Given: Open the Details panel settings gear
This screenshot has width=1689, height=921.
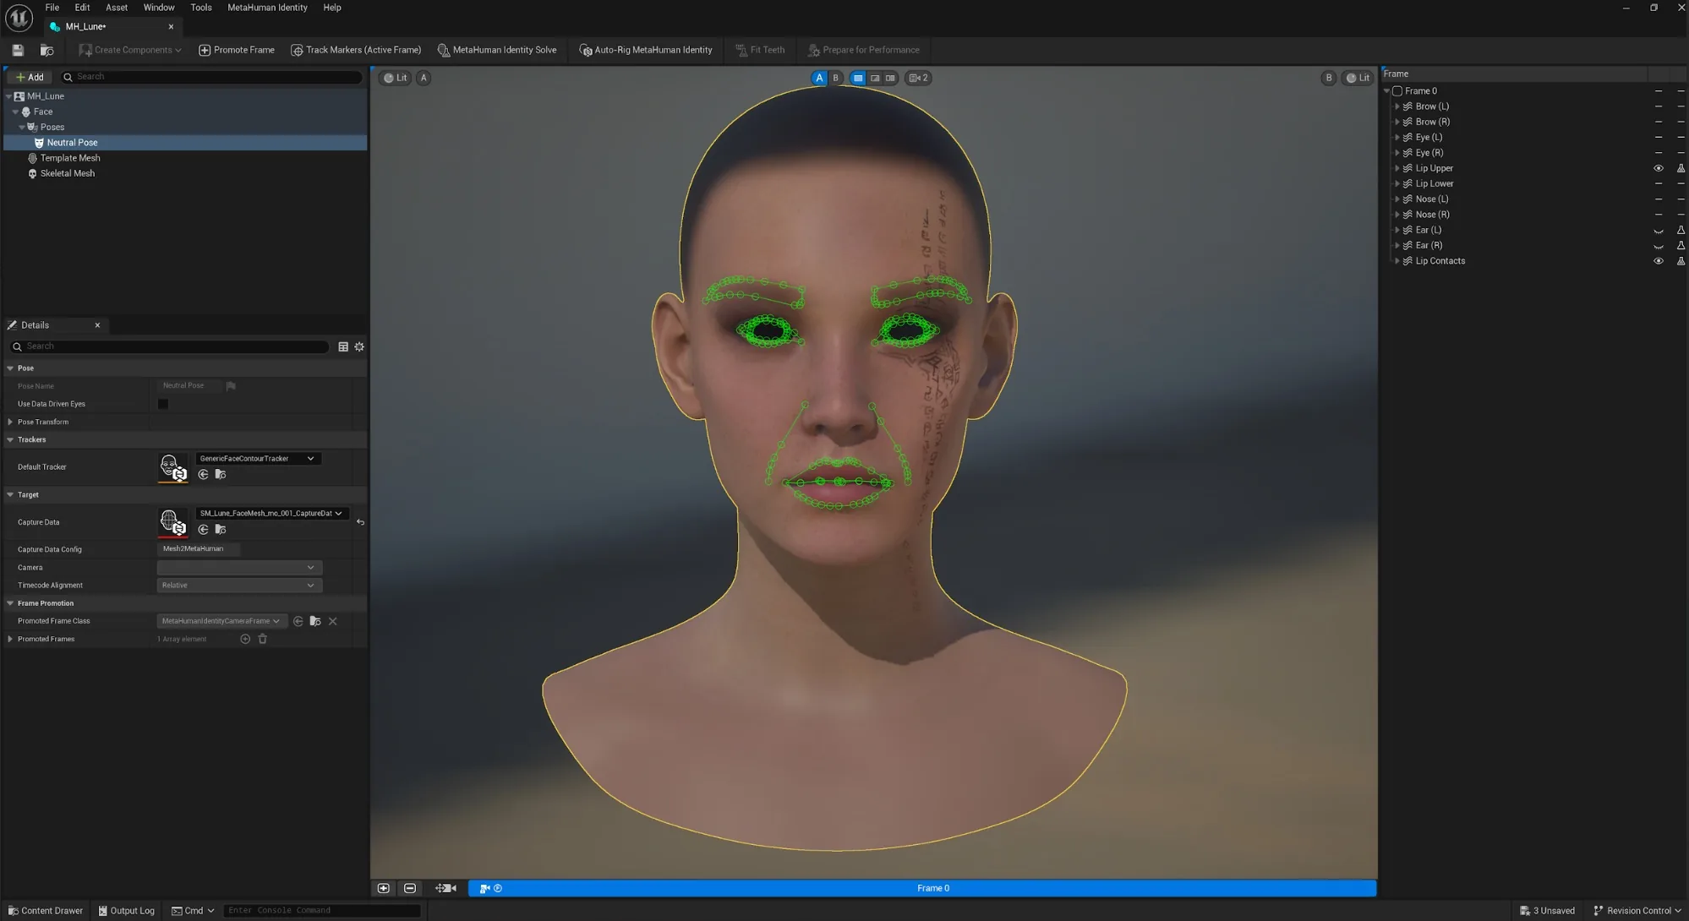Looking at the screenshot, I should coord(359,346).
